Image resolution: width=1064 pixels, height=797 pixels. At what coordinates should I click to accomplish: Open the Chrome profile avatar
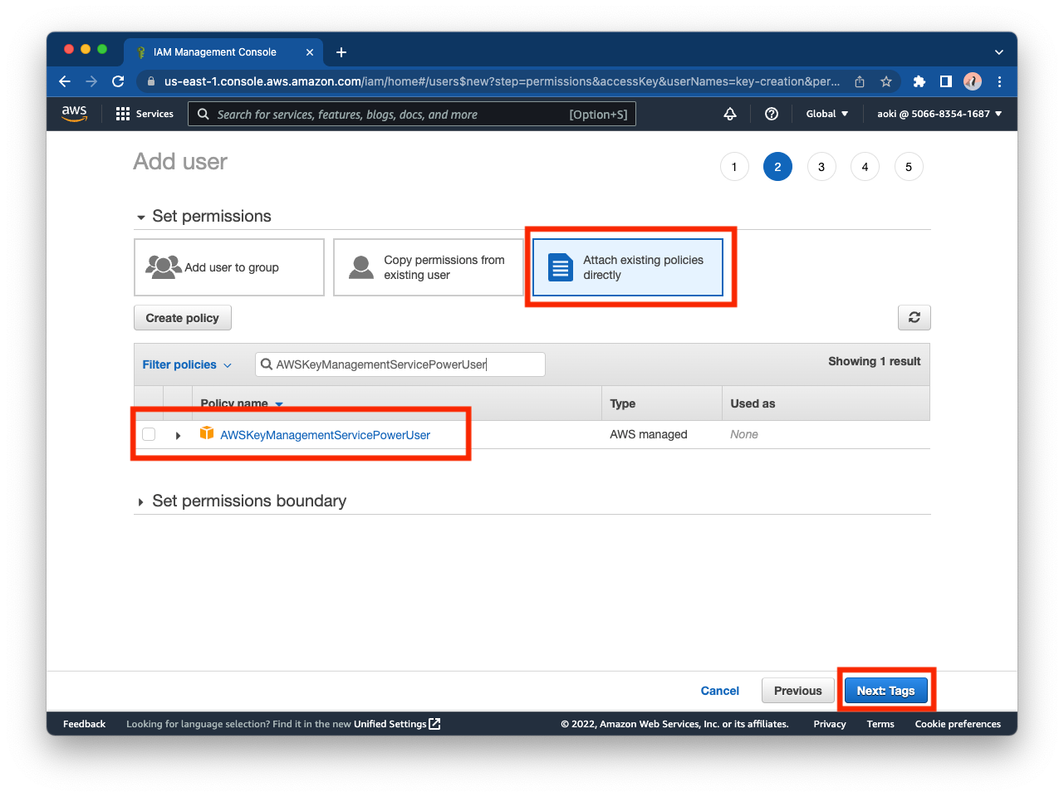[973, 81]
